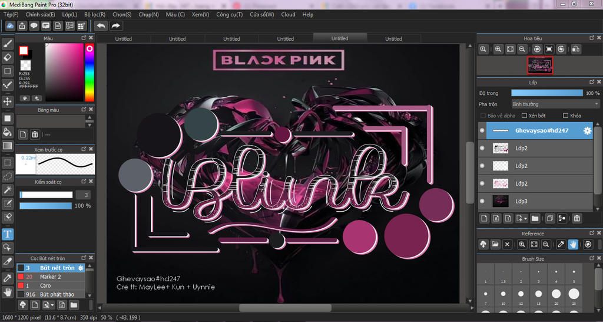603x322 pixels.
Task: Open reference image folder icon
Action: tap(495, 244)
